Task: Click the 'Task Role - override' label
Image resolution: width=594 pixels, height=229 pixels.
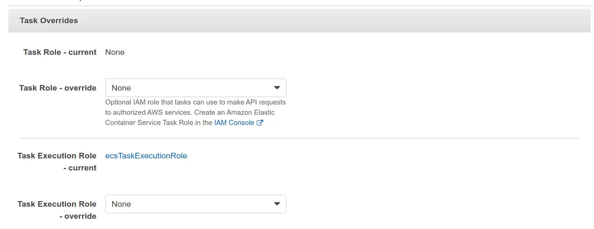Action: (x=58, y=88)
